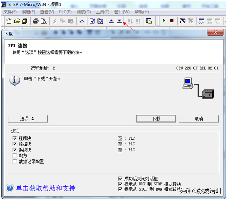Screen dimensions: 226x199
Task: Collapse options with the 选项 button
Action: (28, 119)
